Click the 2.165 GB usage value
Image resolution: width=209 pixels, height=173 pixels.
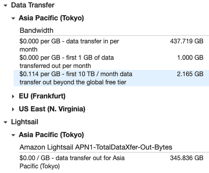coord(190,74)
